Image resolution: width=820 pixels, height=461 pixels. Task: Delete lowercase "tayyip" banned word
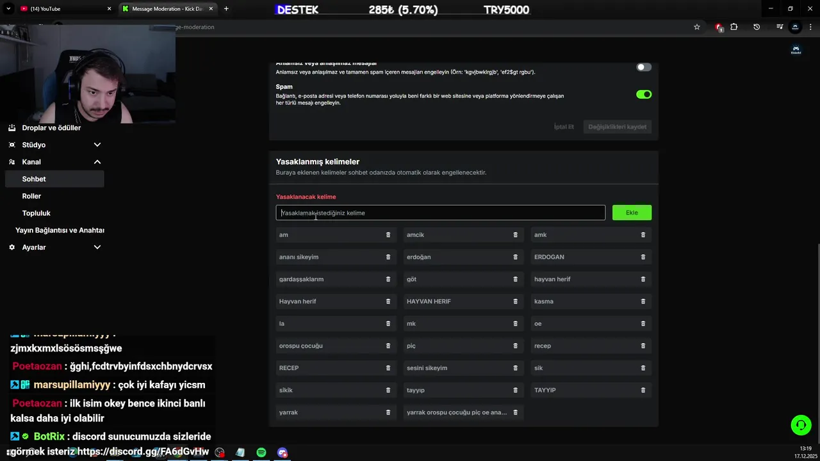point(515,390)
